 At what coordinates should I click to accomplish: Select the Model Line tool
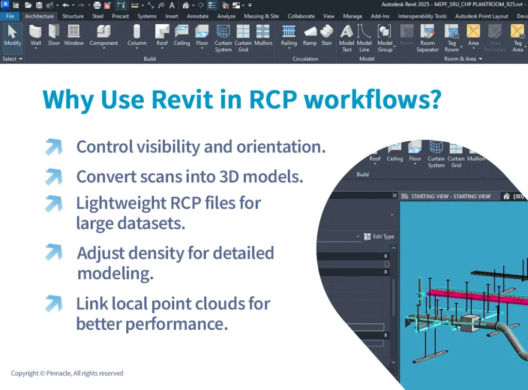coord(364,38)
